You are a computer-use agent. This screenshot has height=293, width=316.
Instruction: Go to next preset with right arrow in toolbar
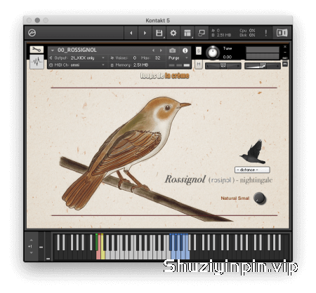145,33
